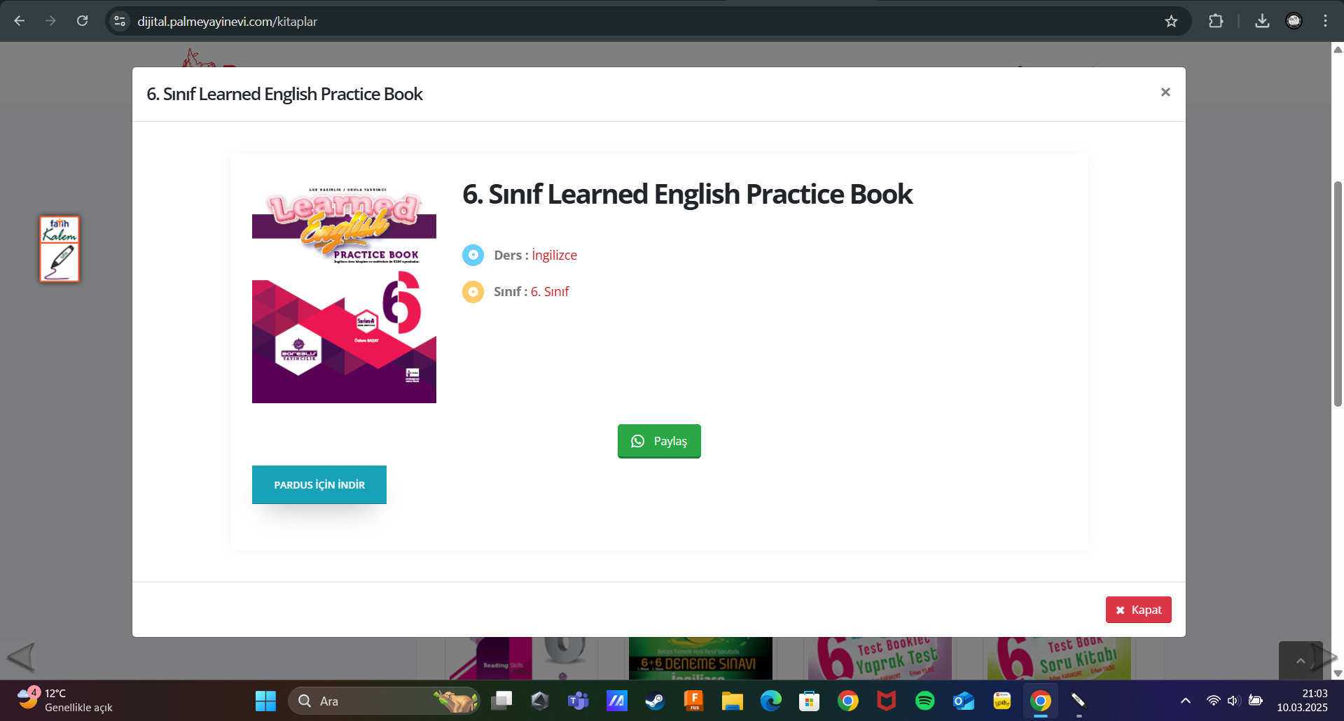Viewport: 1344px width, 721px height.
Task: Bookmark this page with the star icon
Action: point(1171,21)
